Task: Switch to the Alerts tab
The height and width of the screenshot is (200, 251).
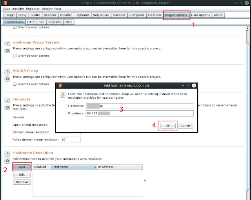Action: (x=218, y=15)
